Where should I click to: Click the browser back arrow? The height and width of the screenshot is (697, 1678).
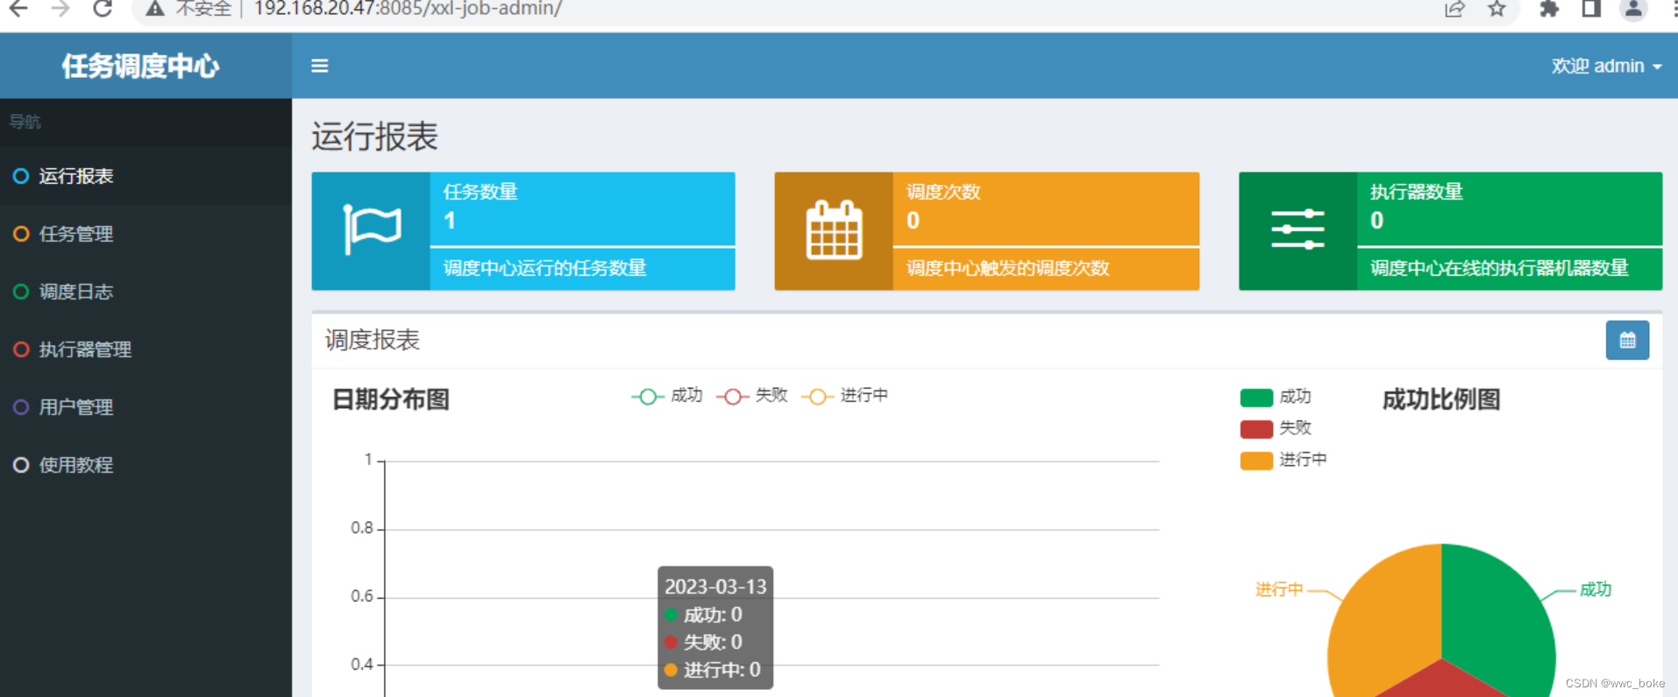(18, 9)
